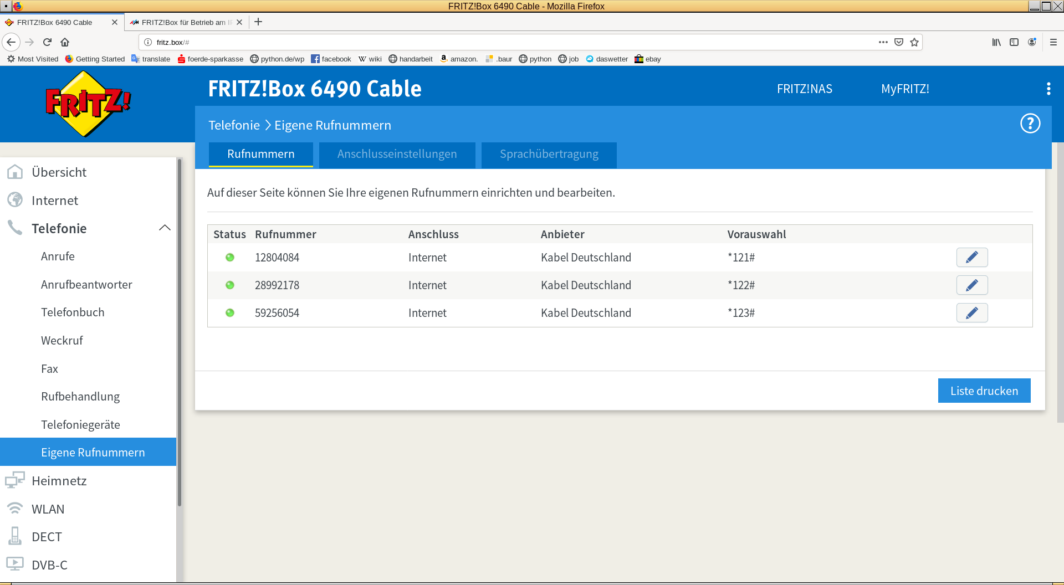1064x585 pixels.
Task: Click Telefonie in breadcrumb
Action: (x=234, y=125)
